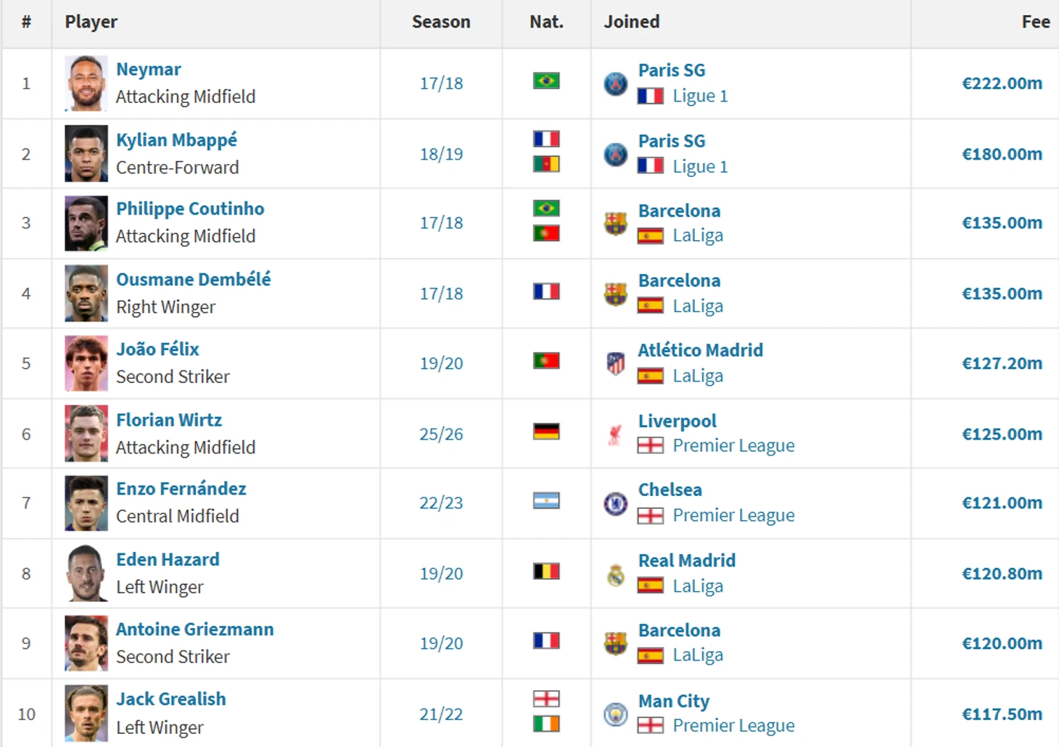Screen dimensions: 1059x747
Task: Sort table by Fee column header
Action: point(1035,22)
